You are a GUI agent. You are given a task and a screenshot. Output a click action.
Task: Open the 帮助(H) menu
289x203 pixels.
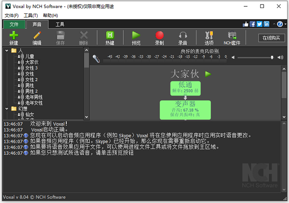click(x=50, y=16)
